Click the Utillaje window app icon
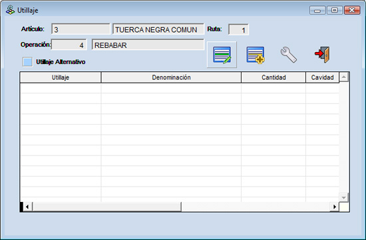 [x=10, y=10]
